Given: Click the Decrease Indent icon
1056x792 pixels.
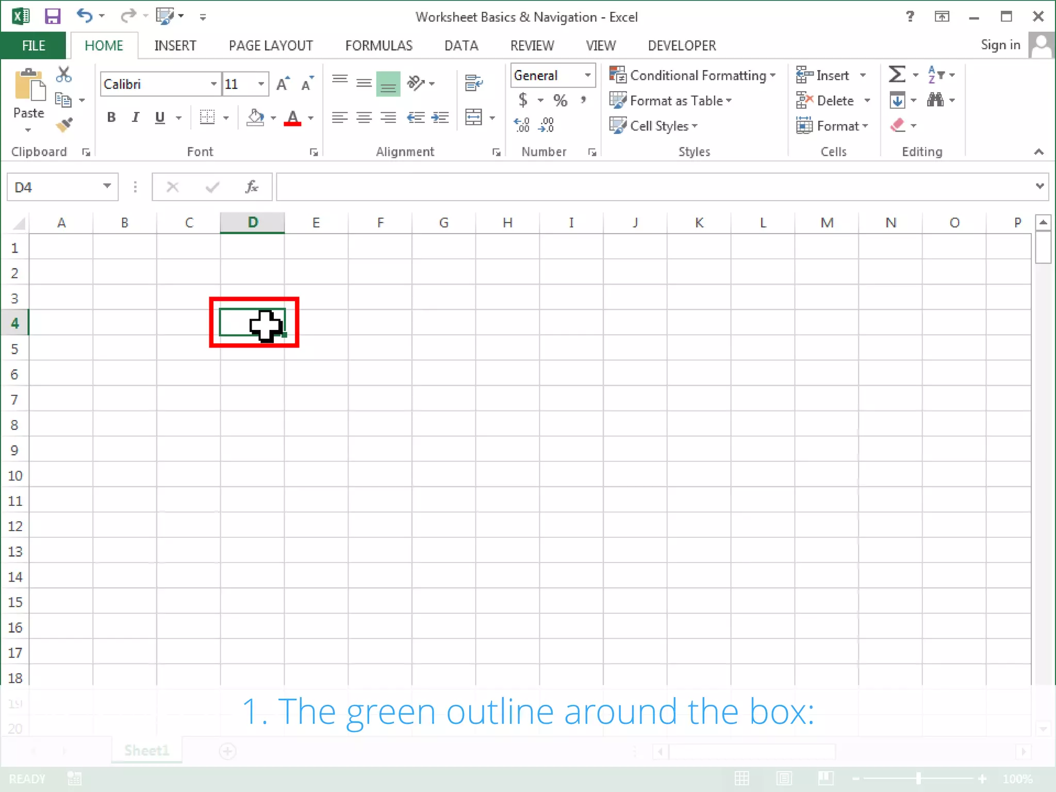Looking at the screenshot, I should point(416,118).
